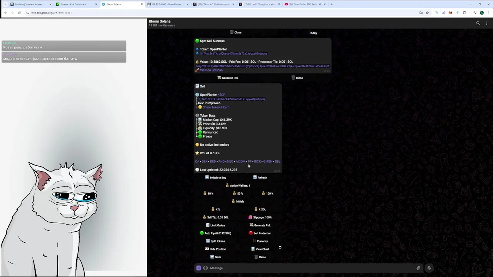Reload the Telegram web page
This screenshot has height=277, width=493.
(x=19, y=13)
